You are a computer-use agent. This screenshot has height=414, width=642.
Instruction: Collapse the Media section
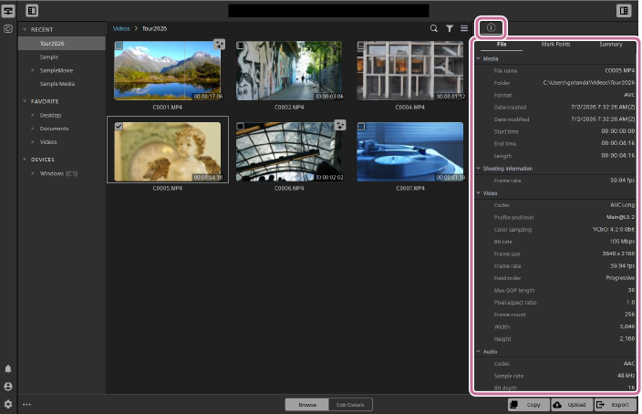(478, 58)
